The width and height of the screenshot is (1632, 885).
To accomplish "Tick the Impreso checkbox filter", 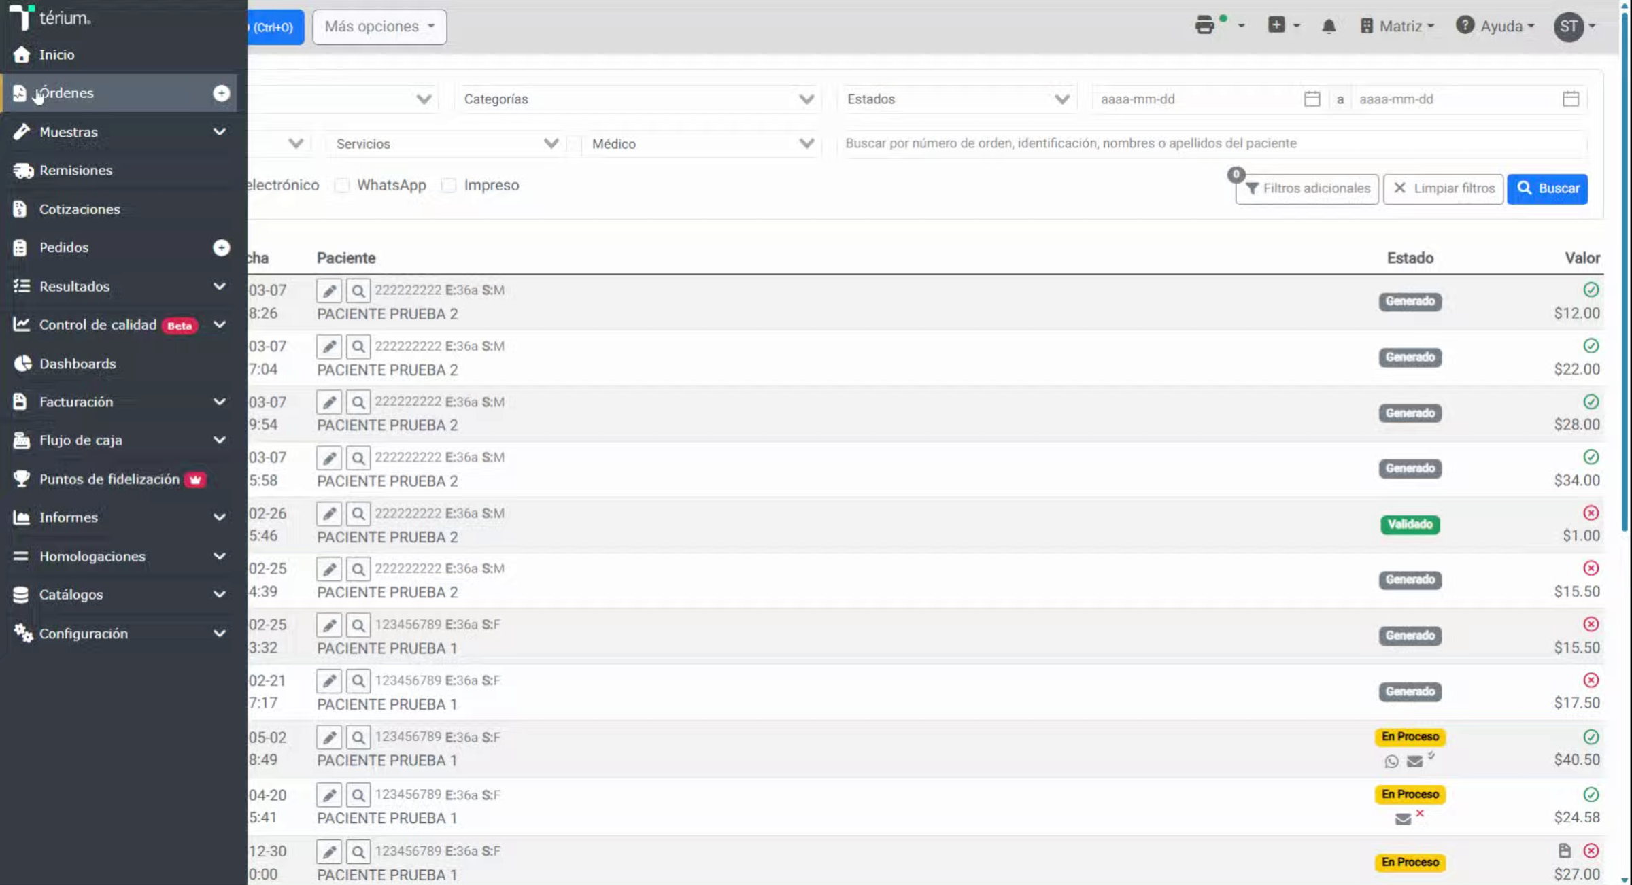I will 449,186.
